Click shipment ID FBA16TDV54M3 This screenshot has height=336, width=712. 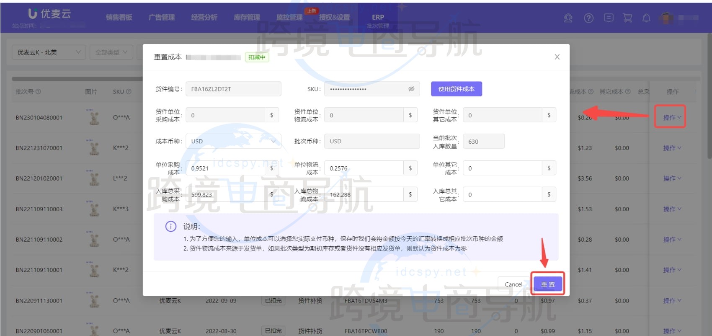pyautogui.click(x=366, y=300)
